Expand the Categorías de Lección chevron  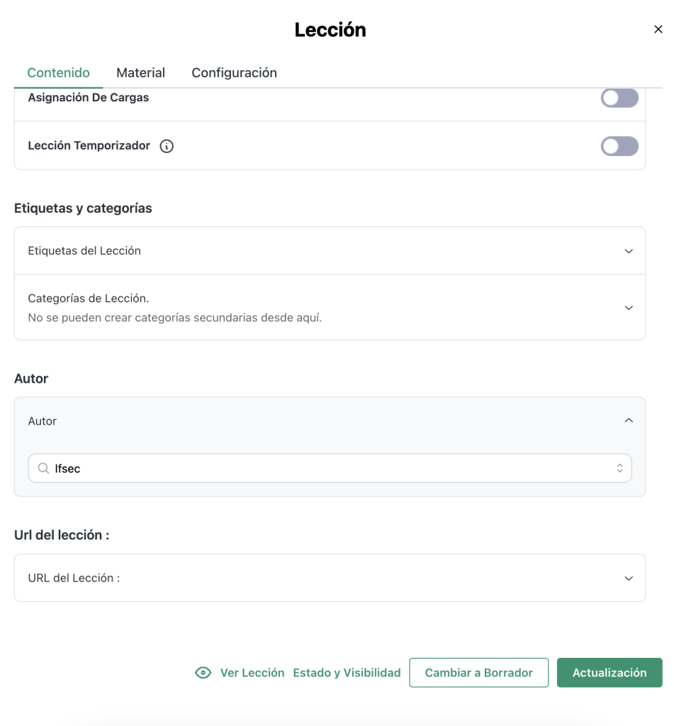[629, 308]
